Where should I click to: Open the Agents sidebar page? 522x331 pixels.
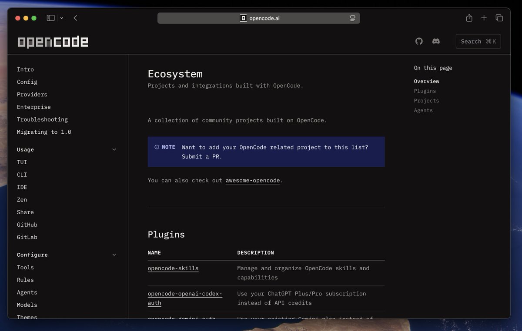(27, 292)
